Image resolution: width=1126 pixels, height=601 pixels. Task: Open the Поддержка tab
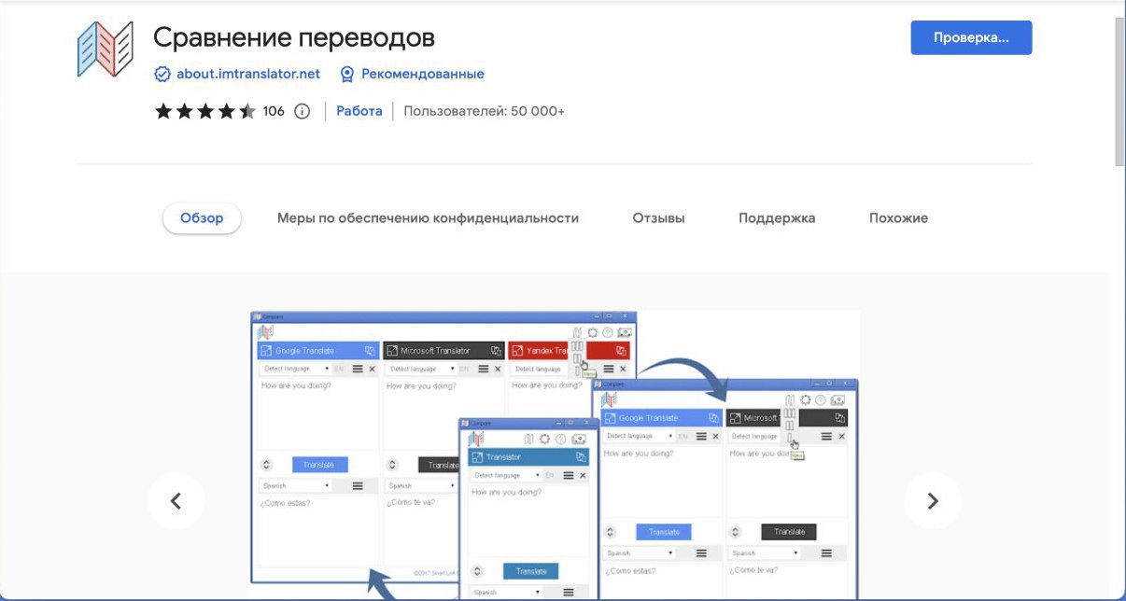777,218
